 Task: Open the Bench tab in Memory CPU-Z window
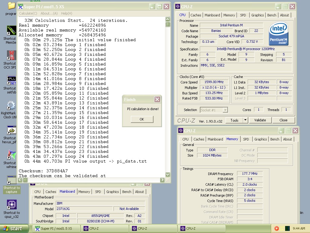point(275,139)
